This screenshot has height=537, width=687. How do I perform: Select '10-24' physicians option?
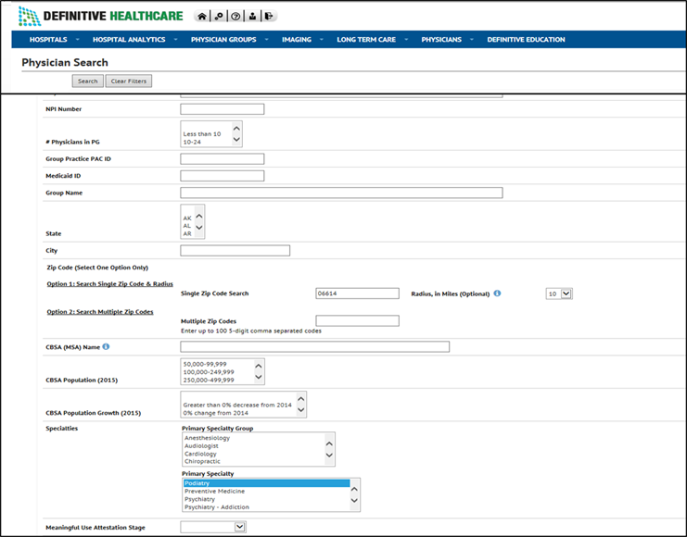192,142
